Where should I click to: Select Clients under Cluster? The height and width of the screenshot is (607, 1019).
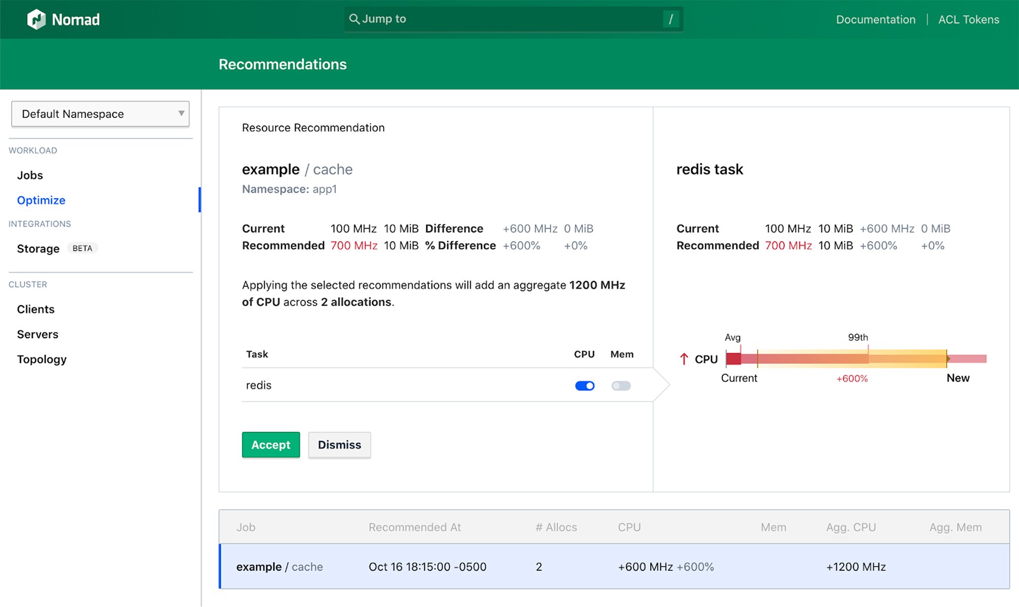tap(35, 309)
